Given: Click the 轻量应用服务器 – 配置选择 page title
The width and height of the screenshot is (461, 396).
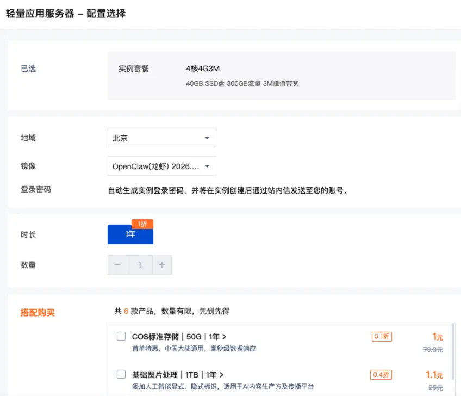Looking at the screenshot, I should coord(66,14).
